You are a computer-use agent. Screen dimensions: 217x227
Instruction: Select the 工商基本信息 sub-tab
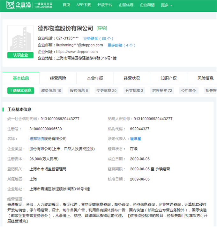(21, 90)
